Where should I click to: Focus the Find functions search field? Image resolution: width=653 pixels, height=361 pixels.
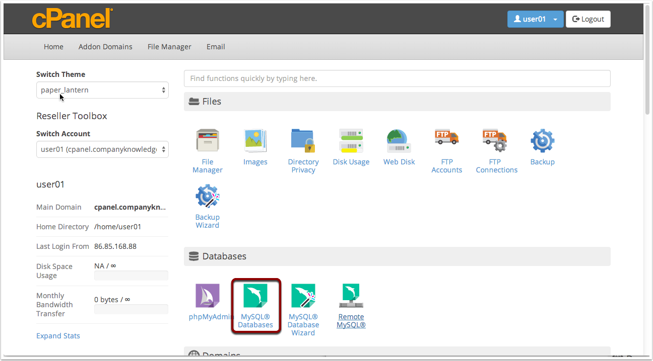[x=397, y=78]
